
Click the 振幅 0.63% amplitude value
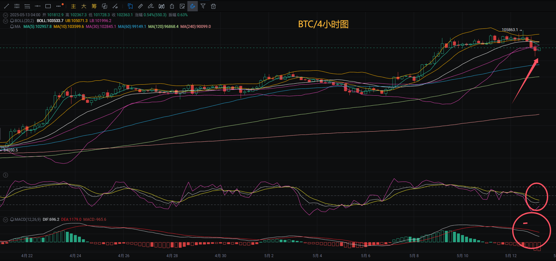[178, 15]
